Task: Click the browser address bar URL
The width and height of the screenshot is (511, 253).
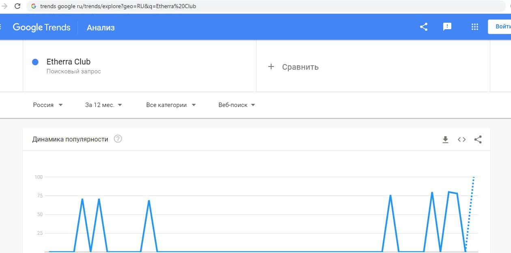Action: point(118,6)
